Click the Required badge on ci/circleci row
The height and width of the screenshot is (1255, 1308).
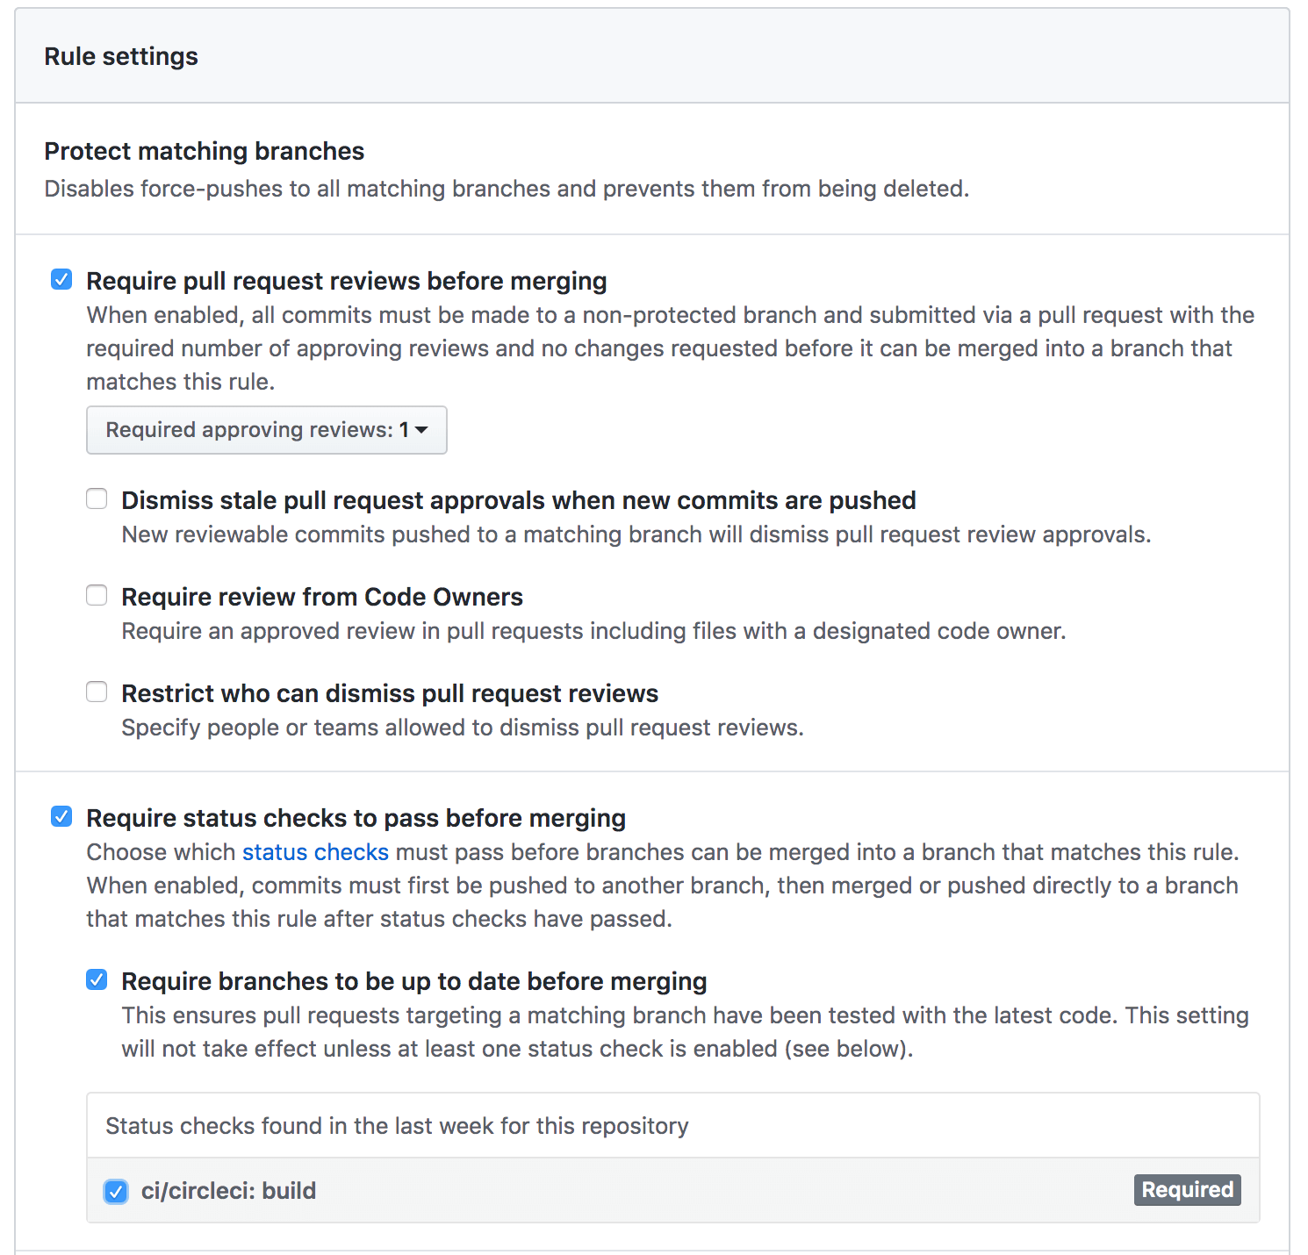coord(1187,1190)
